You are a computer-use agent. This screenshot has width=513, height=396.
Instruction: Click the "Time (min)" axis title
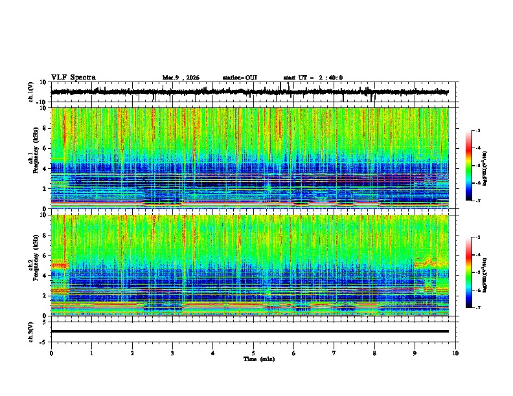click(259, 359)
